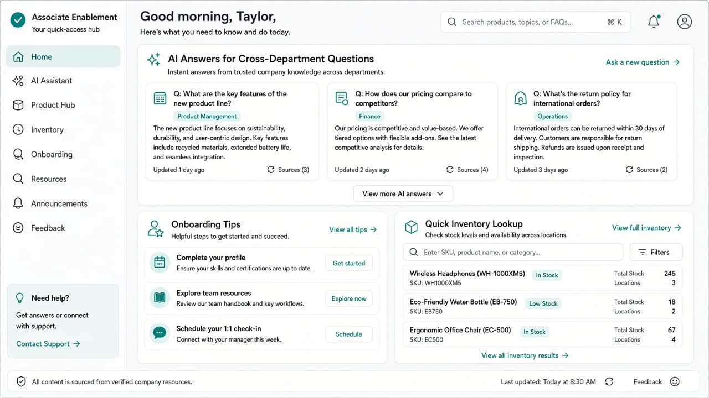Open Onboarding section in sidebar
This screenshot has width=709, height=398.
pyautogui.click(x=63, y=154)
